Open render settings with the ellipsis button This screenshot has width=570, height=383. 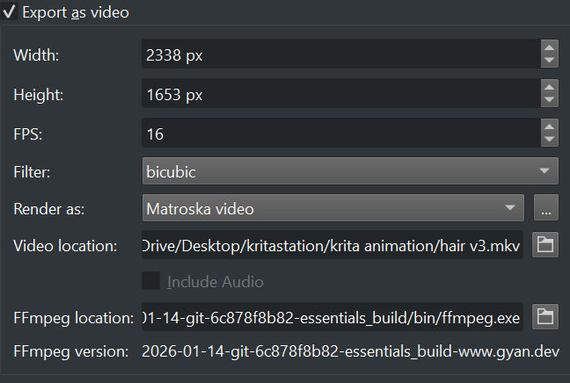tap(545, 208)
